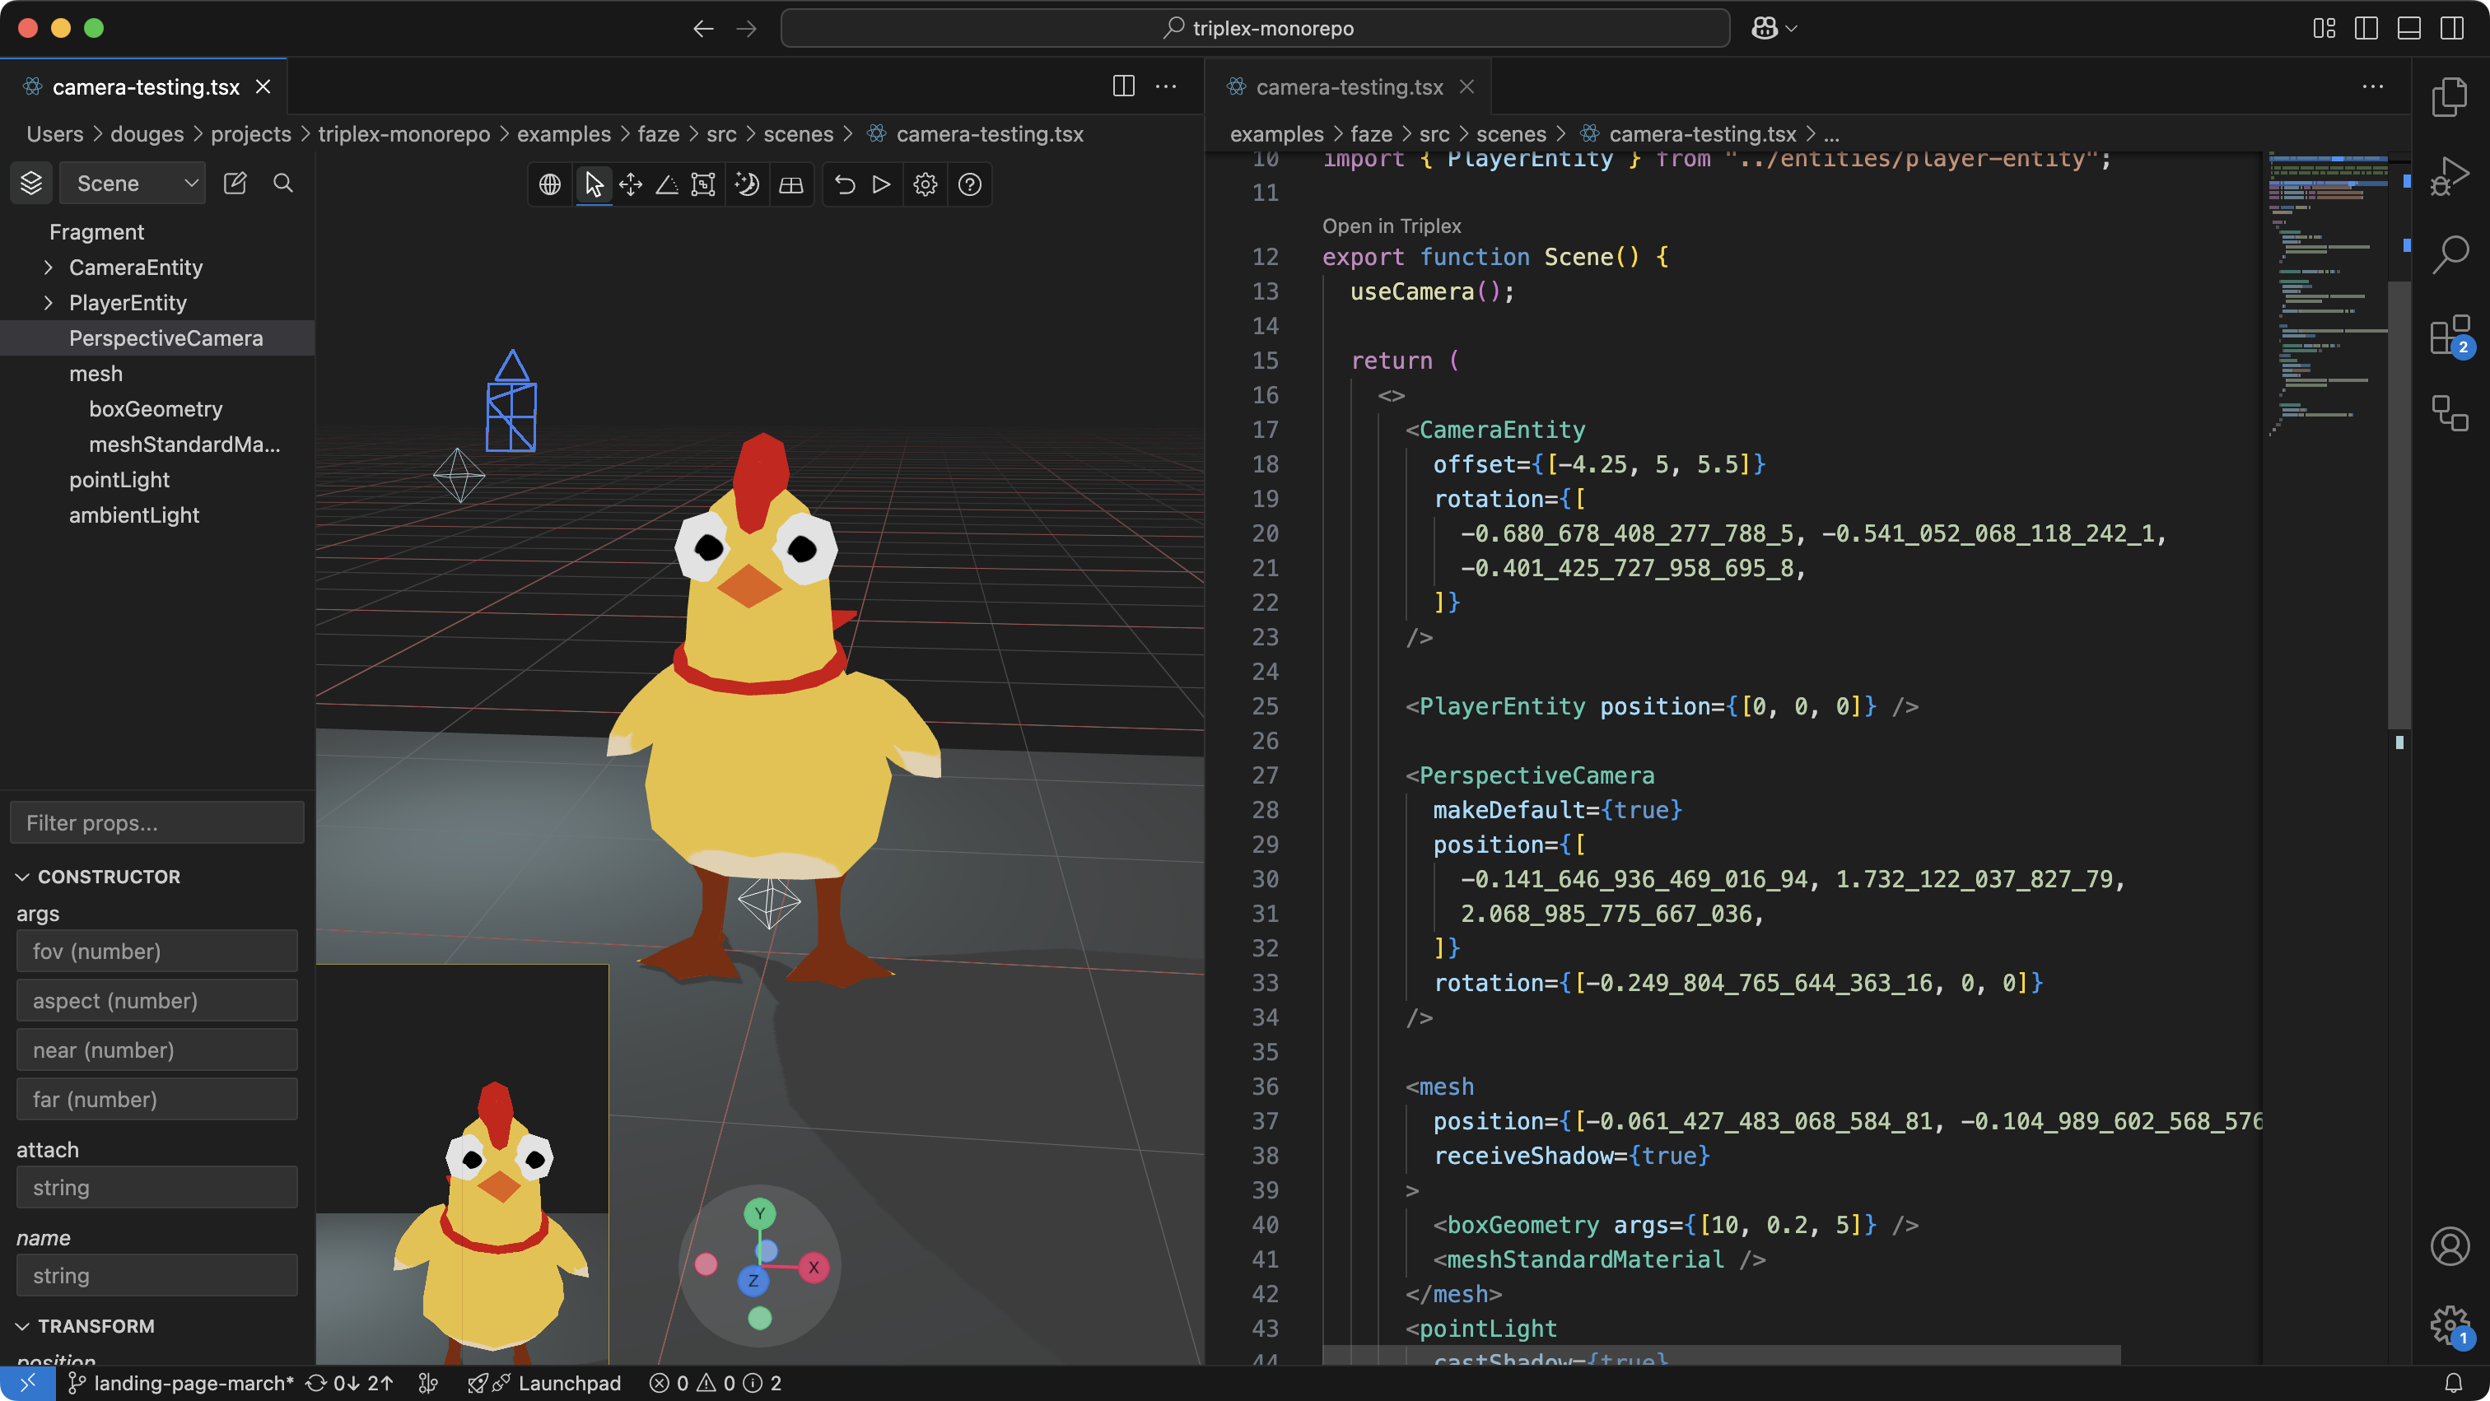Select pointLight in scene tree

[x=119, y=479]
